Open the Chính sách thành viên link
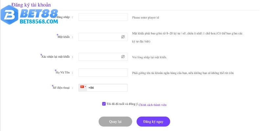This screenshot has height=131, width=263. [x=153, y=105]
